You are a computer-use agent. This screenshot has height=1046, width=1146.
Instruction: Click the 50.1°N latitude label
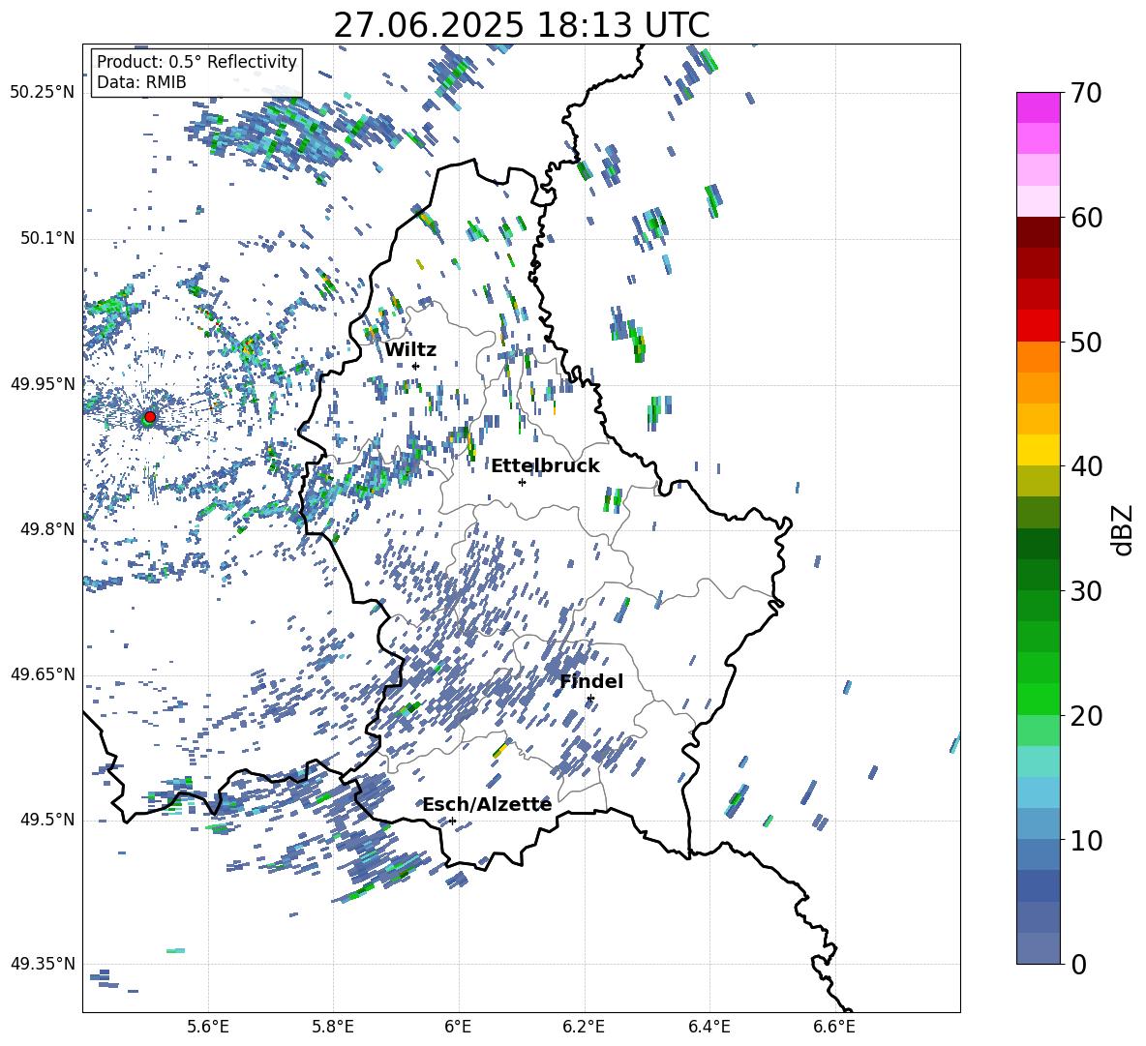click(x=47, y=239)
